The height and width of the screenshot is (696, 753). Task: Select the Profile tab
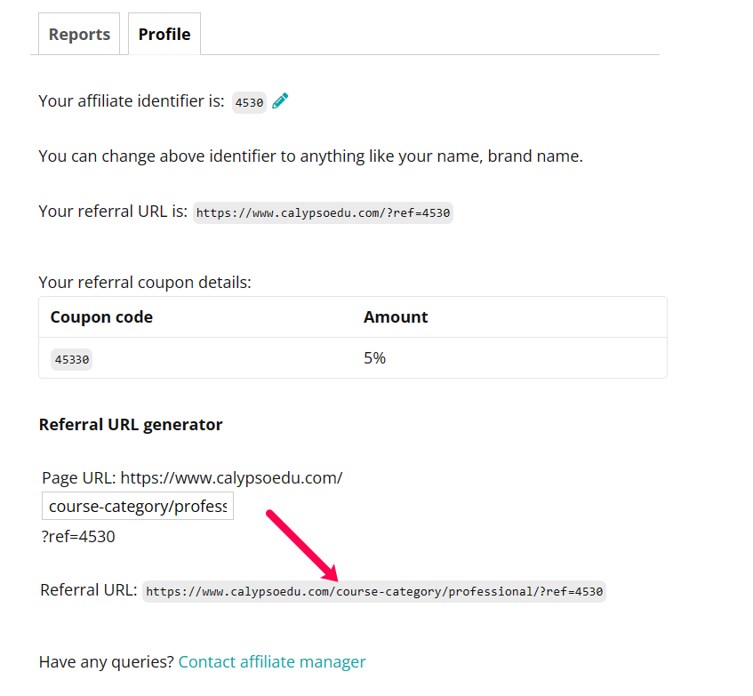point(164,35)
